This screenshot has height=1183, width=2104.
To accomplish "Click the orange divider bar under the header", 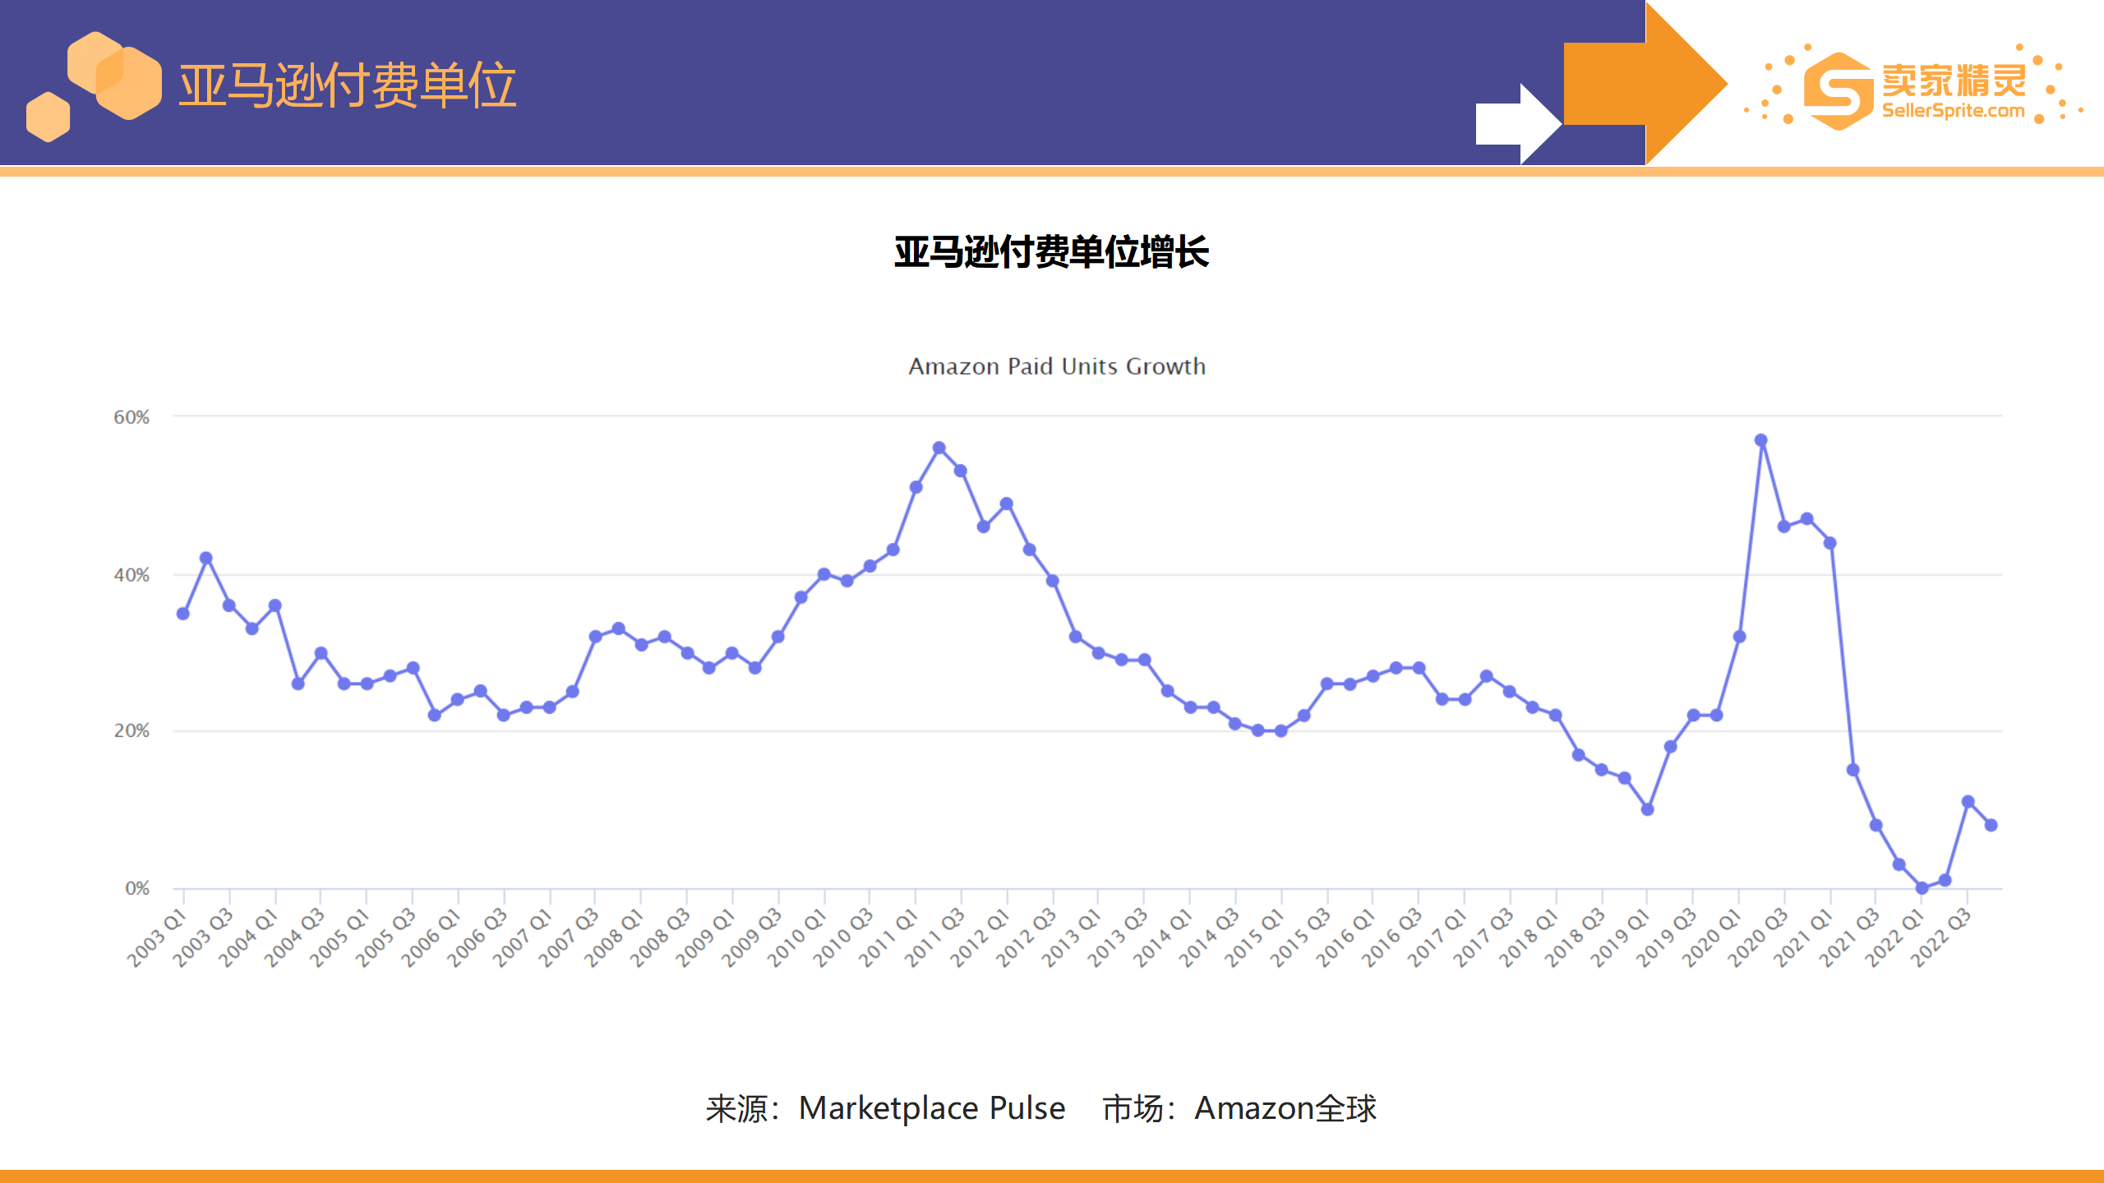I will coord(1052,173).
